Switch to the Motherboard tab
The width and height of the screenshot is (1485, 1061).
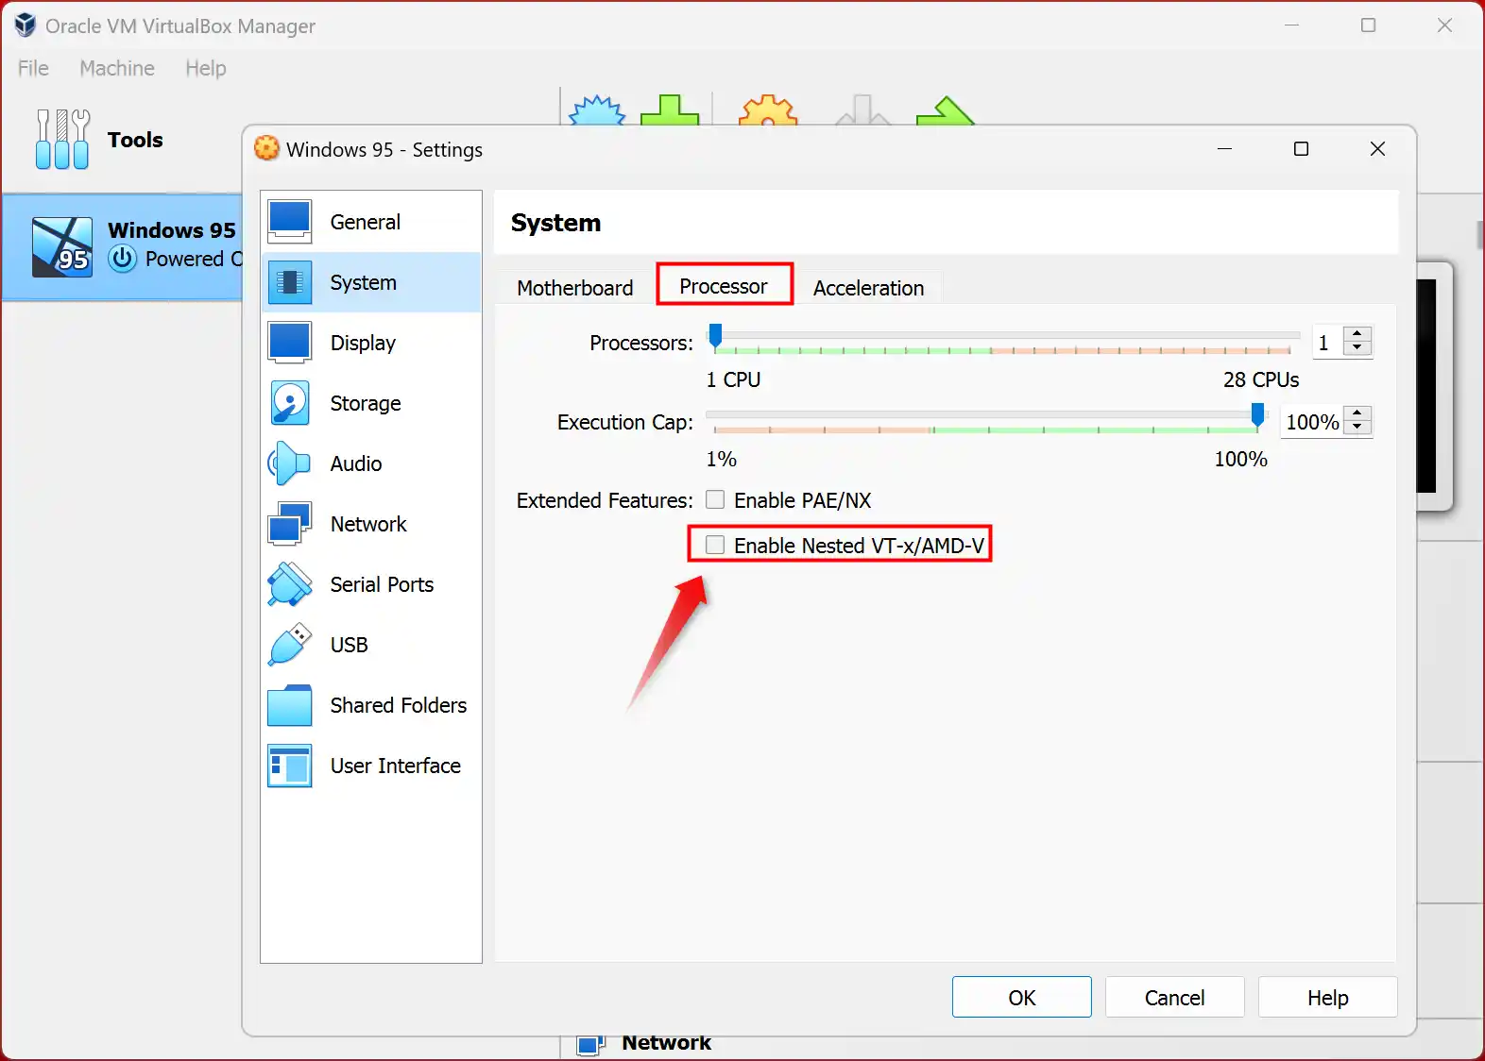[x=575, y=288]
